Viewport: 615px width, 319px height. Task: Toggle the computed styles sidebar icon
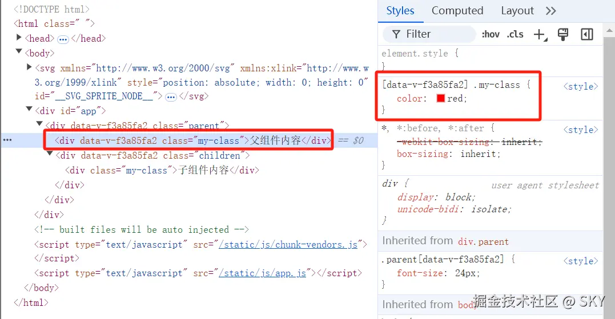[587, 34]
